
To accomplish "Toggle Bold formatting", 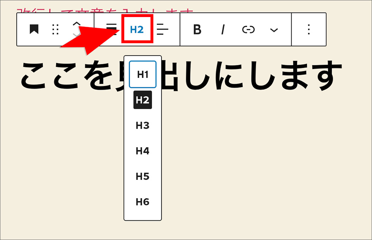I will coord(197,29).
